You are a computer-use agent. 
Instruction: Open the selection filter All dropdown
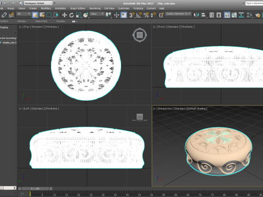pyautogui.click(x=24, y=14)
